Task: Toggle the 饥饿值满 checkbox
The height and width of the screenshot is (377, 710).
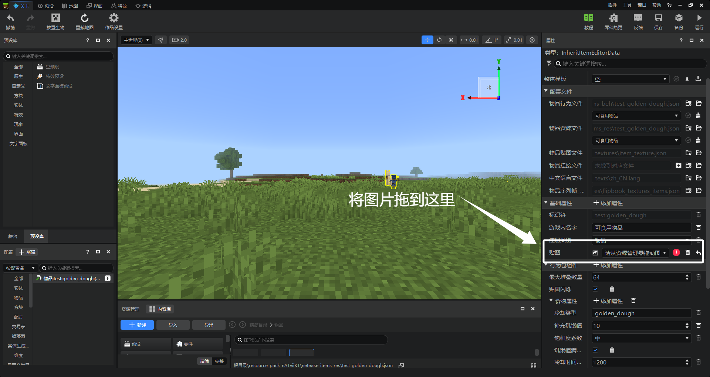Action: point(595,350)
